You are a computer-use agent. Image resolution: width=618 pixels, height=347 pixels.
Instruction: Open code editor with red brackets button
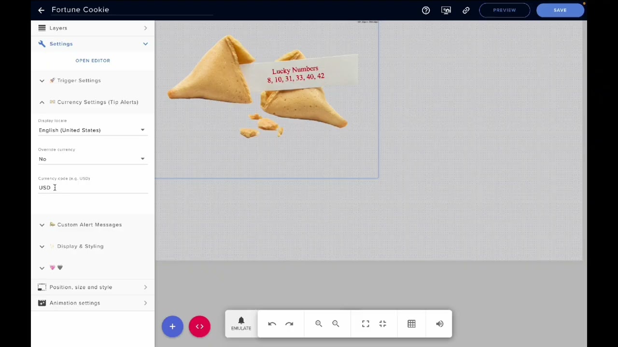click(199, 326)
